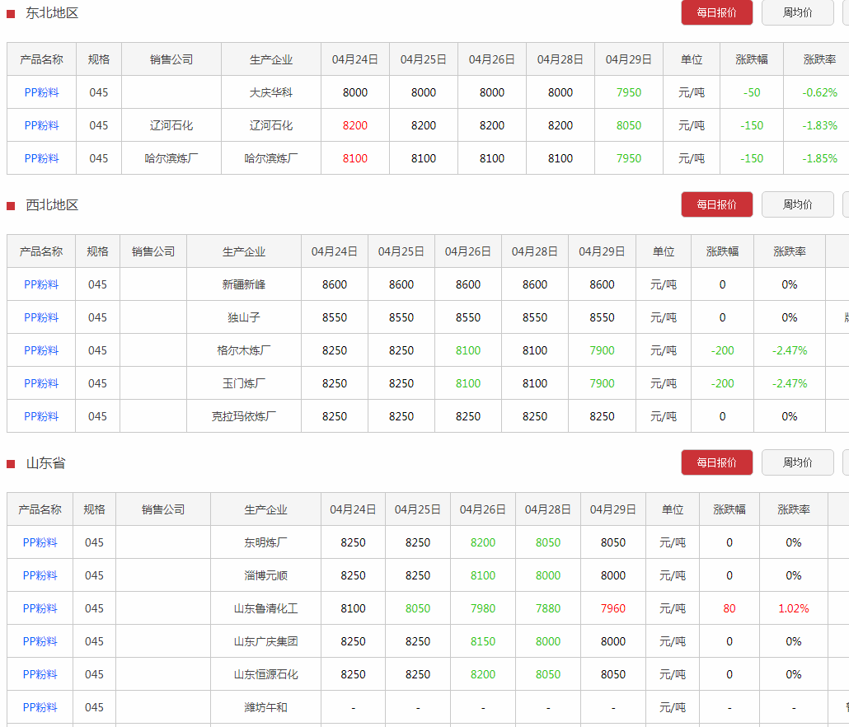The width and height of the screenshot is (849, 727).
Task: Click 04月26日 price 8100 for 淄博元顺
Action: pyautogui.click(x=483, y=576)
